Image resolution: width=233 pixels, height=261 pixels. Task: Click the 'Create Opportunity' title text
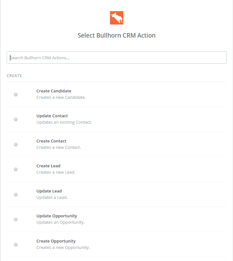point(56,241)
